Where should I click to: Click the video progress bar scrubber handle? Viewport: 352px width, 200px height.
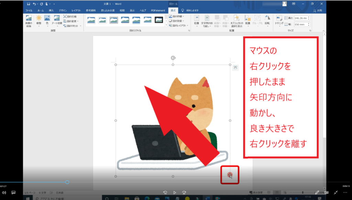pos(67,182)
